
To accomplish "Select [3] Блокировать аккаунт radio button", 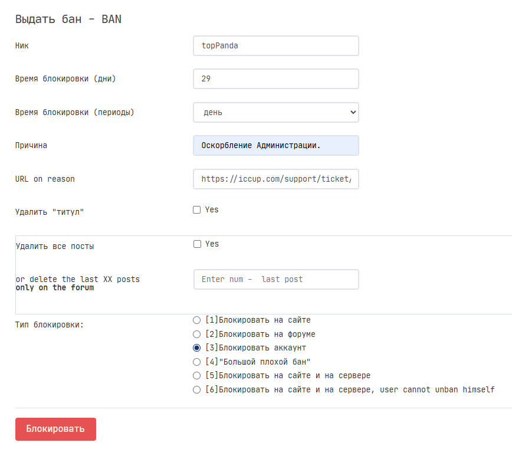I will 197,348.
